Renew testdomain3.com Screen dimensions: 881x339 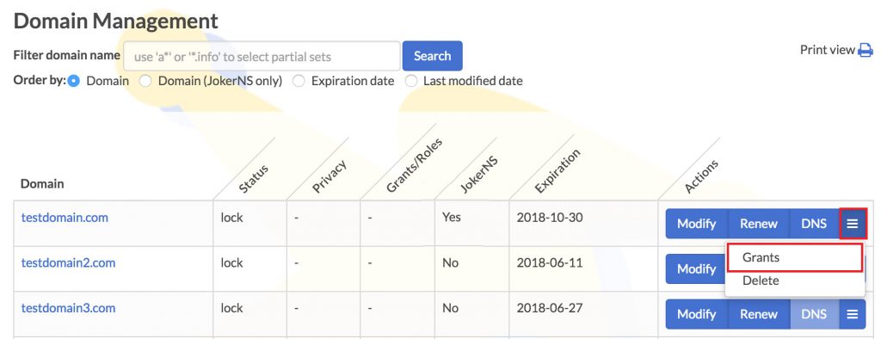click(x=759, y=314)
